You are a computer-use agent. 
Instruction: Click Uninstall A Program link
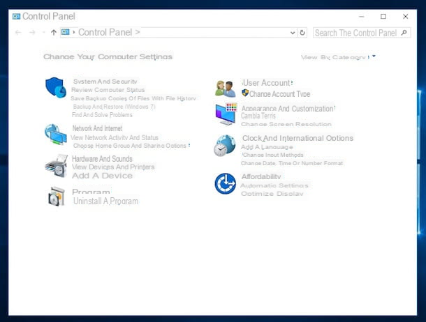click(x=105, y=201)
